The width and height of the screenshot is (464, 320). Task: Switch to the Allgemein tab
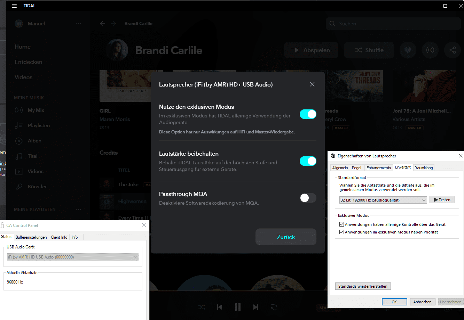pyautogui.click(x=340, y=167)
